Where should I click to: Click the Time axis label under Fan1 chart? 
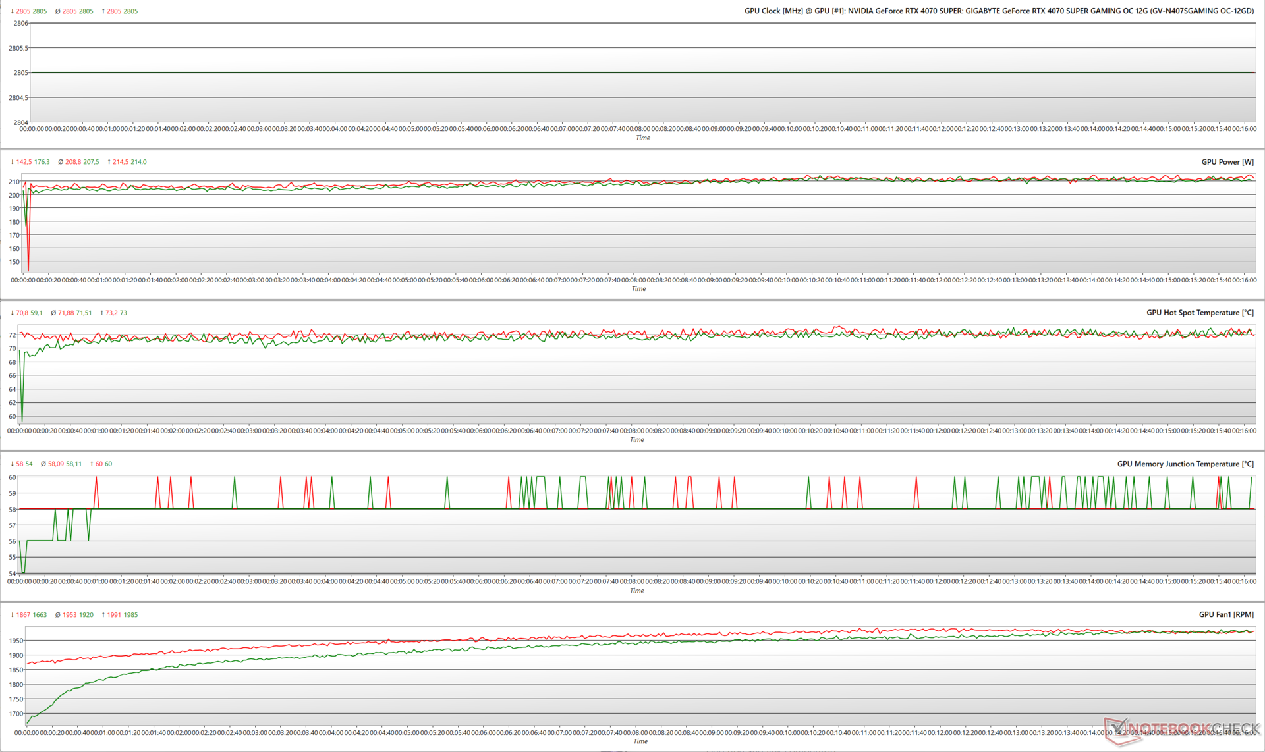click(640, 741)
